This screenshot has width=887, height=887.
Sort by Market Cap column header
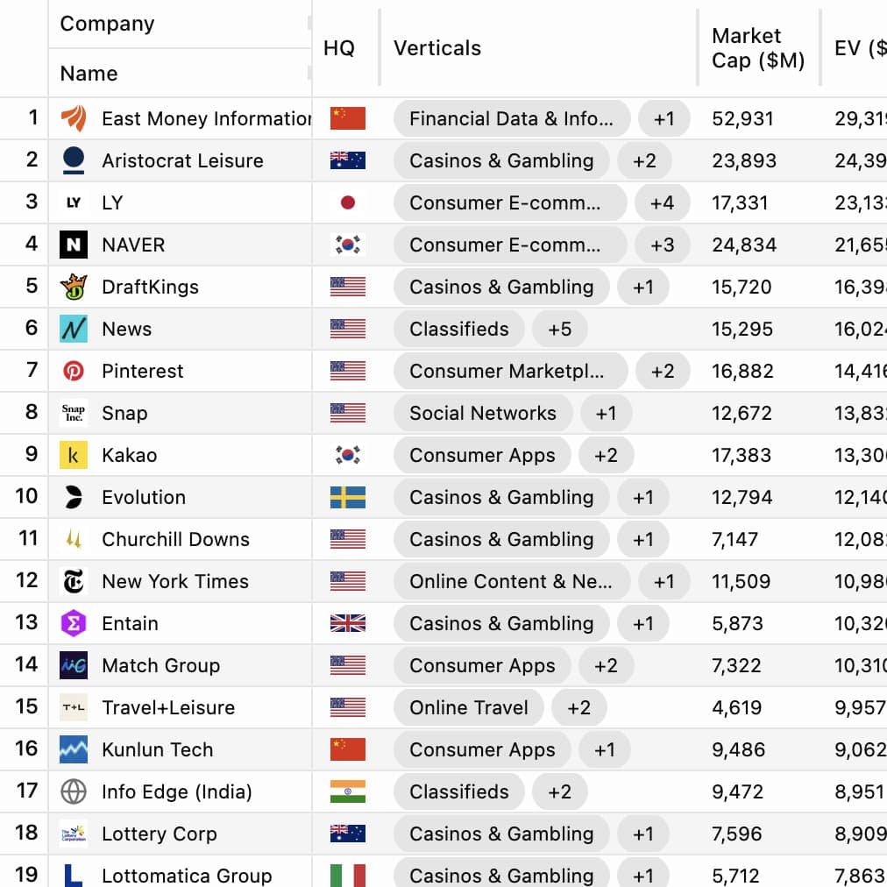click(757, 48)
